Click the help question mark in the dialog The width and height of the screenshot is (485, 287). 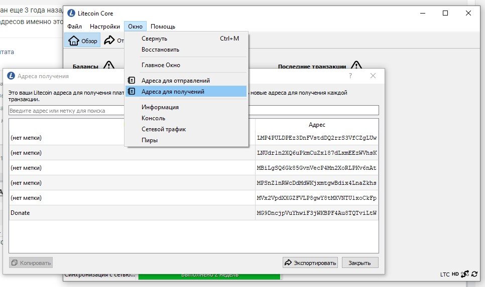pos(350,76)
